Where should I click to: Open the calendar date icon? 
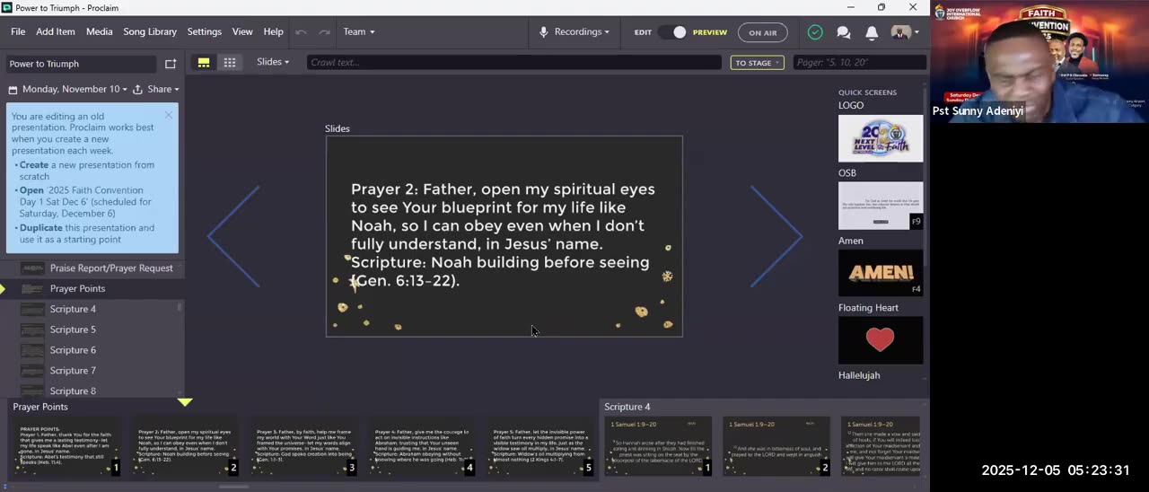click(x=13, y=89)
